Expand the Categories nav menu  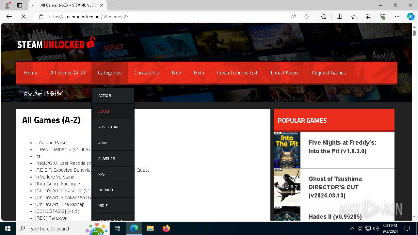110,73
